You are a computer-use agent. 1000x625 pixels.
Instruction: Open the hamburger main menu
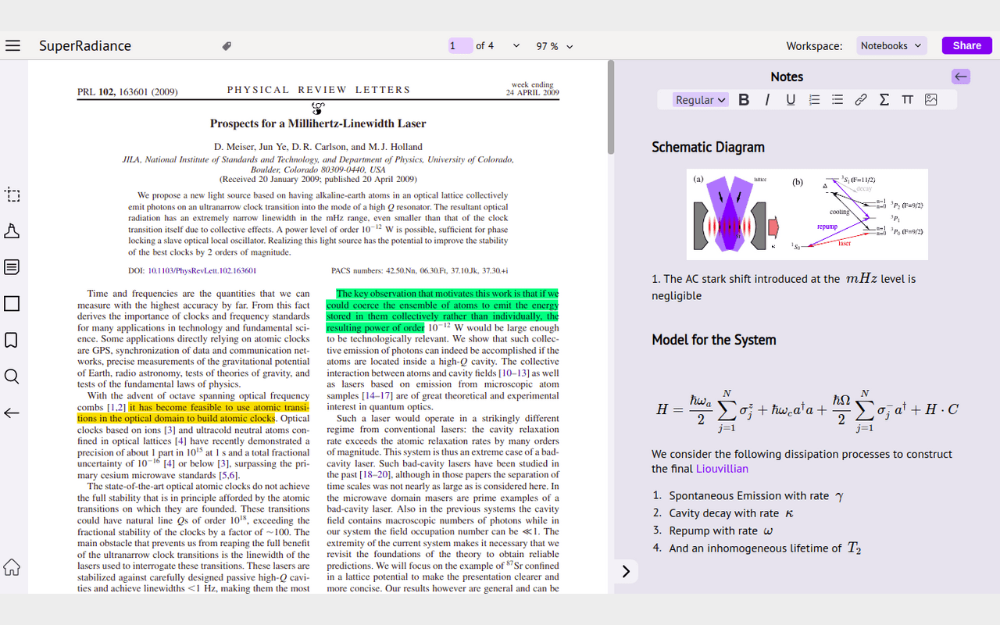(x=12, y=45)
